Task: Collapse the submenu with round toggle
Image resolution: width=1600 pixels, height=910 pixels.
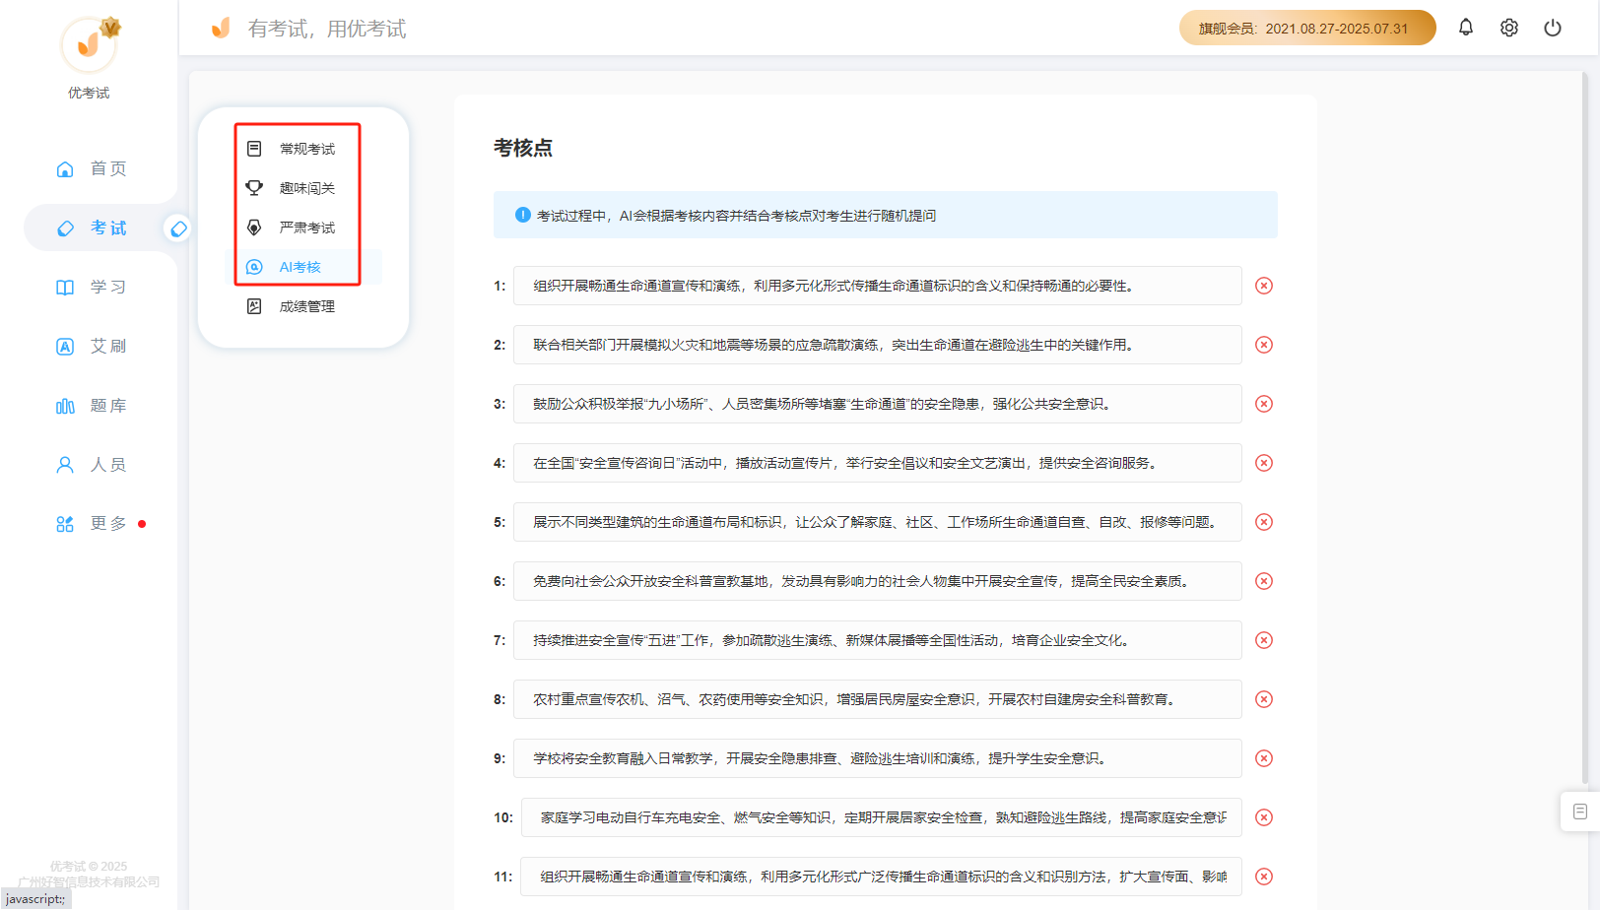Action: point(178,228)
